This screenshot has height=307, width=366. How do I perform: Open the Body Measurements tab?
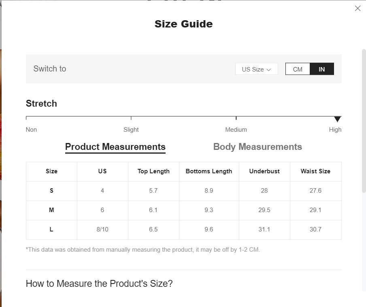(257, 147)
